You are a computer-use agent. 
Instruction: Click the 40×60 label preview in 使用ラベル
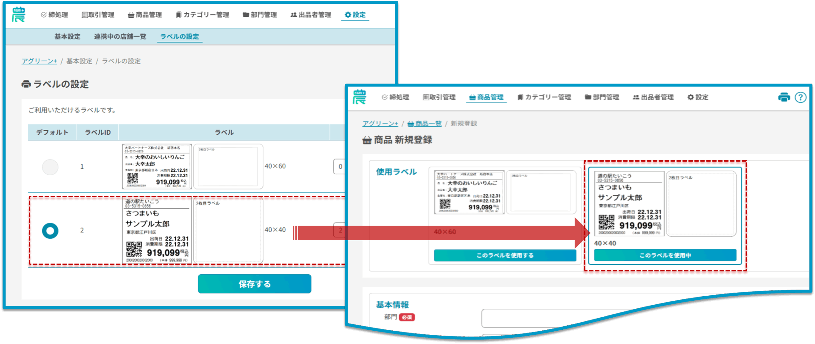pos(469,192)
